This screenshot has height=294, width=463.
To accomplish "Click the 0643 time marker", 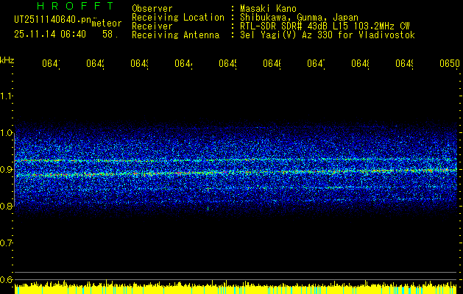I will click(139, 63).
